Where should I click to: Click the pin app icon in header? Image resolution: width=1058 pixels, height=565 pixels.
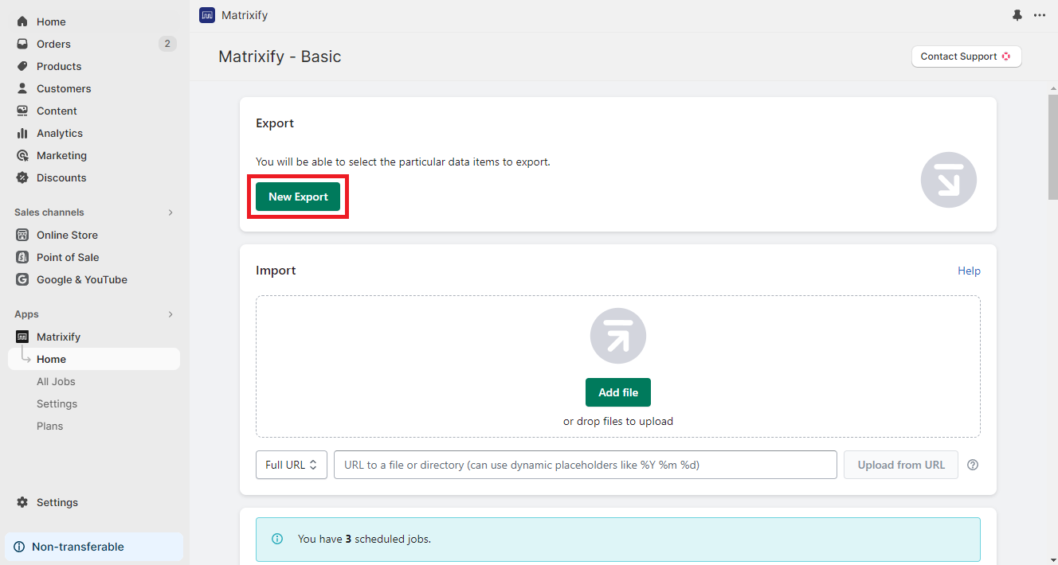pyautogui.click(x=1017, y=15)
